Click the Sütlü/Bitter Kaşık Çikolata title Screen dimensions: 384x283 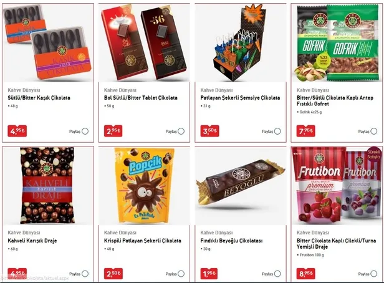39,98
